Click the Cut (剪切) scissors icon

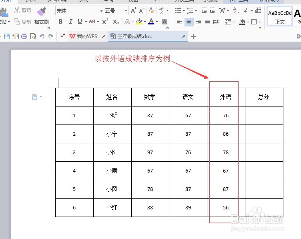pyautogui.click(x=17, y=10)
